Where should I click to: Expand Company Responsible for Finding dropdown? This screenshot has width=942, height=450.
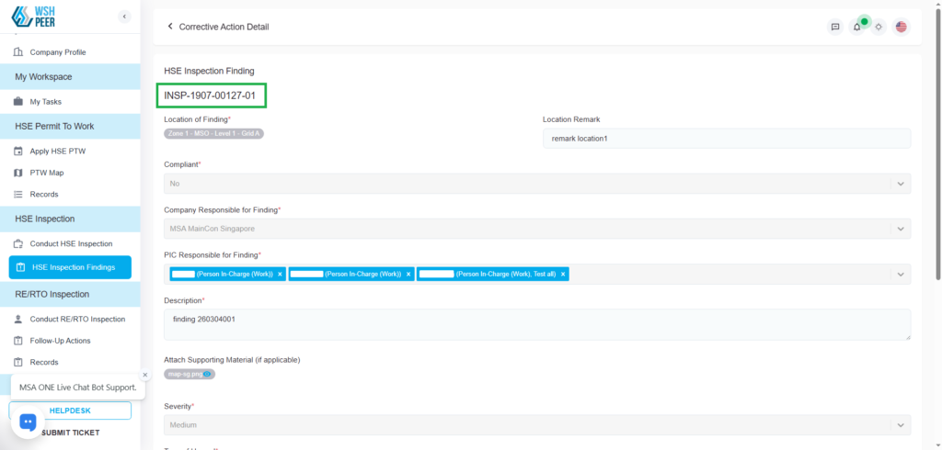pyautogui.click(x=899, y=228)
